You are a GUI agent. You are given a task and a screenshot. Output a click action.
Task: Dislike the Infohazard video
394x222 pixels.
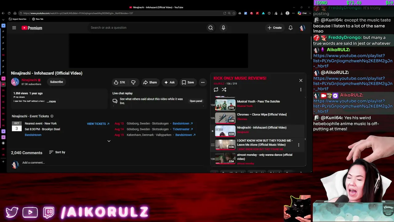click(x=133, y=82)
